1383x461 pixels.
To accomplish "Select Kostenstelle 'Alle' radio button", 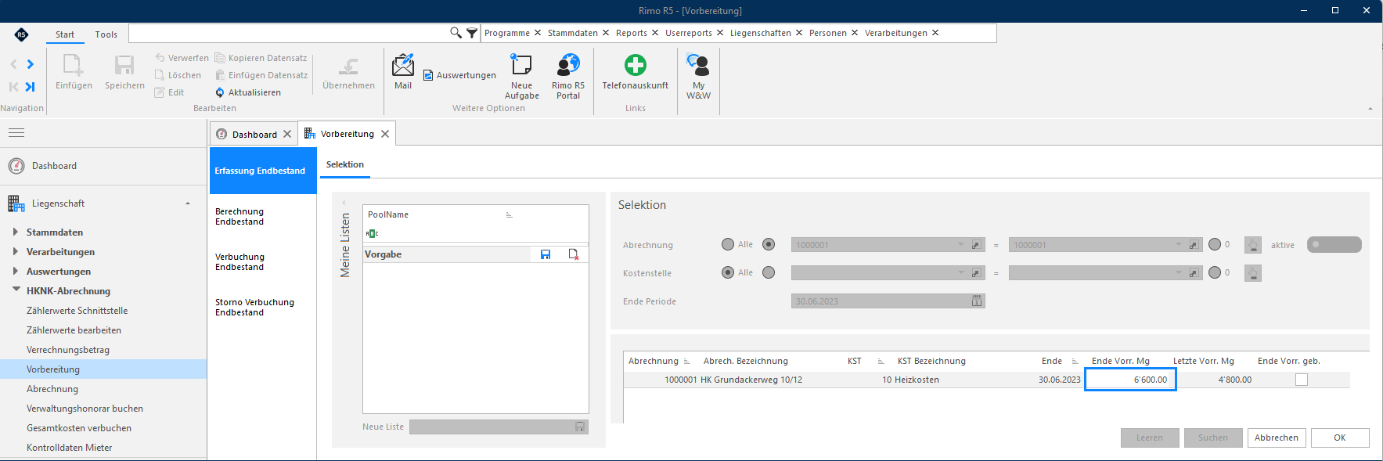I will click(x=728, y=272).
